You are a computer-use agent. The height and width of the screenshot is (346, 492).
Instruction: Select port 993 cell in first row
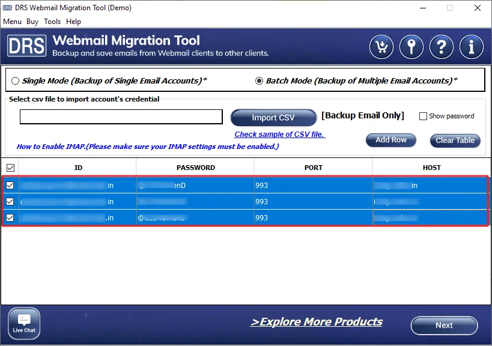click(313, 185)
